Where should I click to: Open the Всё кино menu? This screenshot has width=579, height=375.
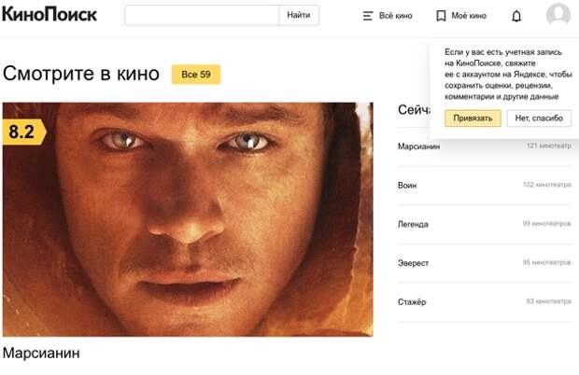(x=395, y=16)
